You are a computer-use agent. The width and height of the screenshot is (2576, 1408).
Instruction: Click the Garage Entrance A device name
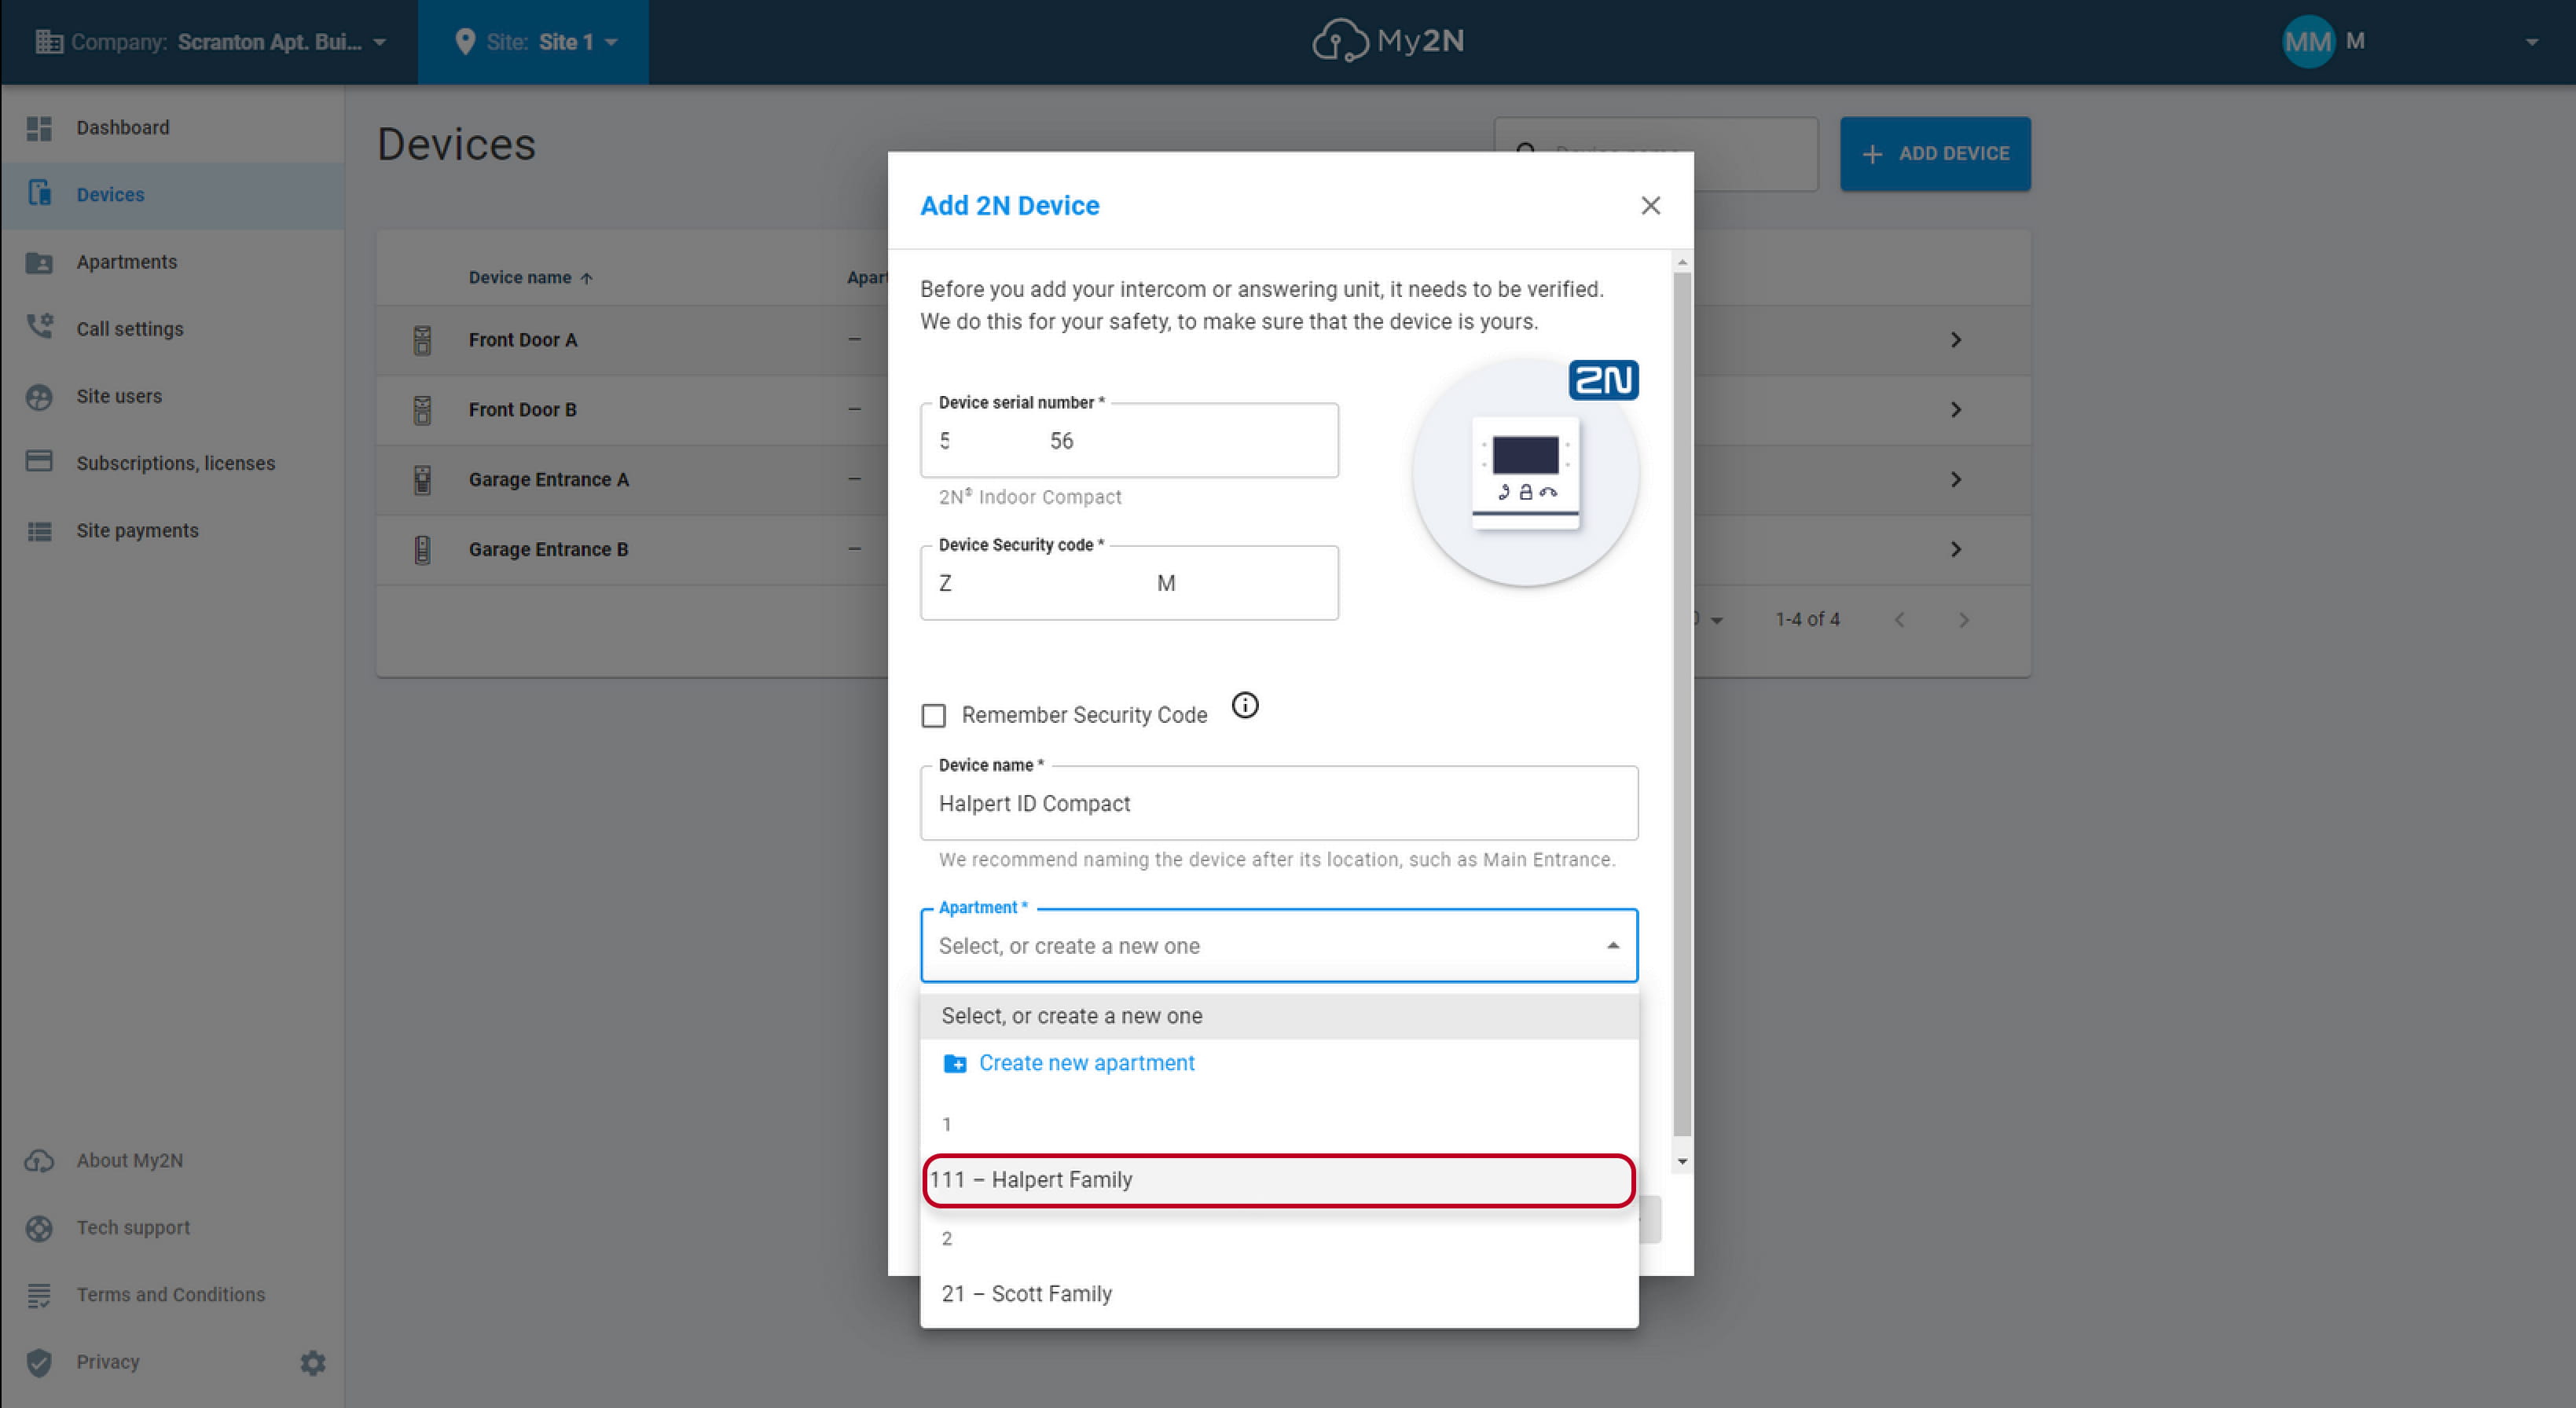(x=549, y=480)
